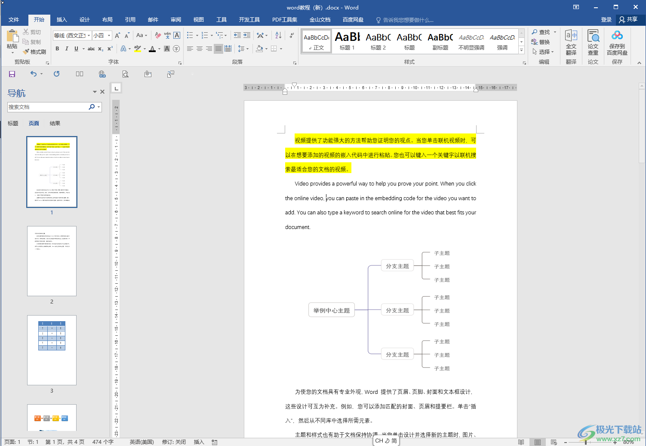
Task: Open the navigation pane options arrow
Action: (x=95, y=92)
